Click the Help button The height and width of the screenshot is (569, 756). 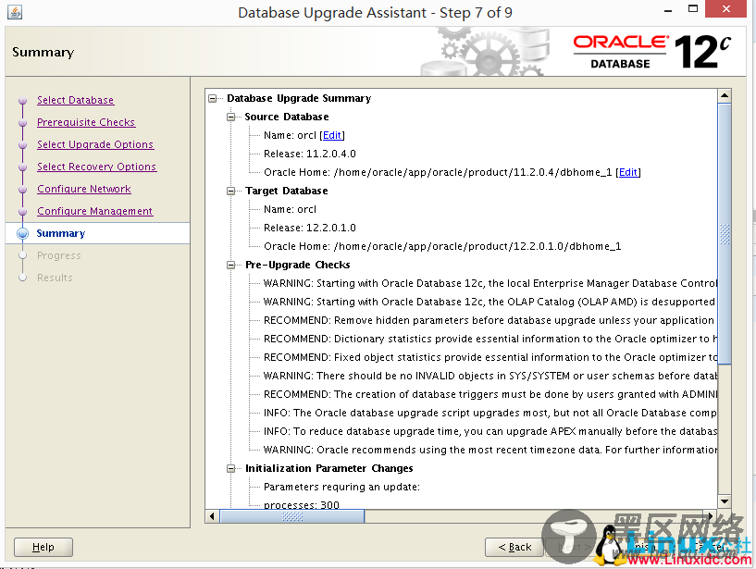[43, 547]
